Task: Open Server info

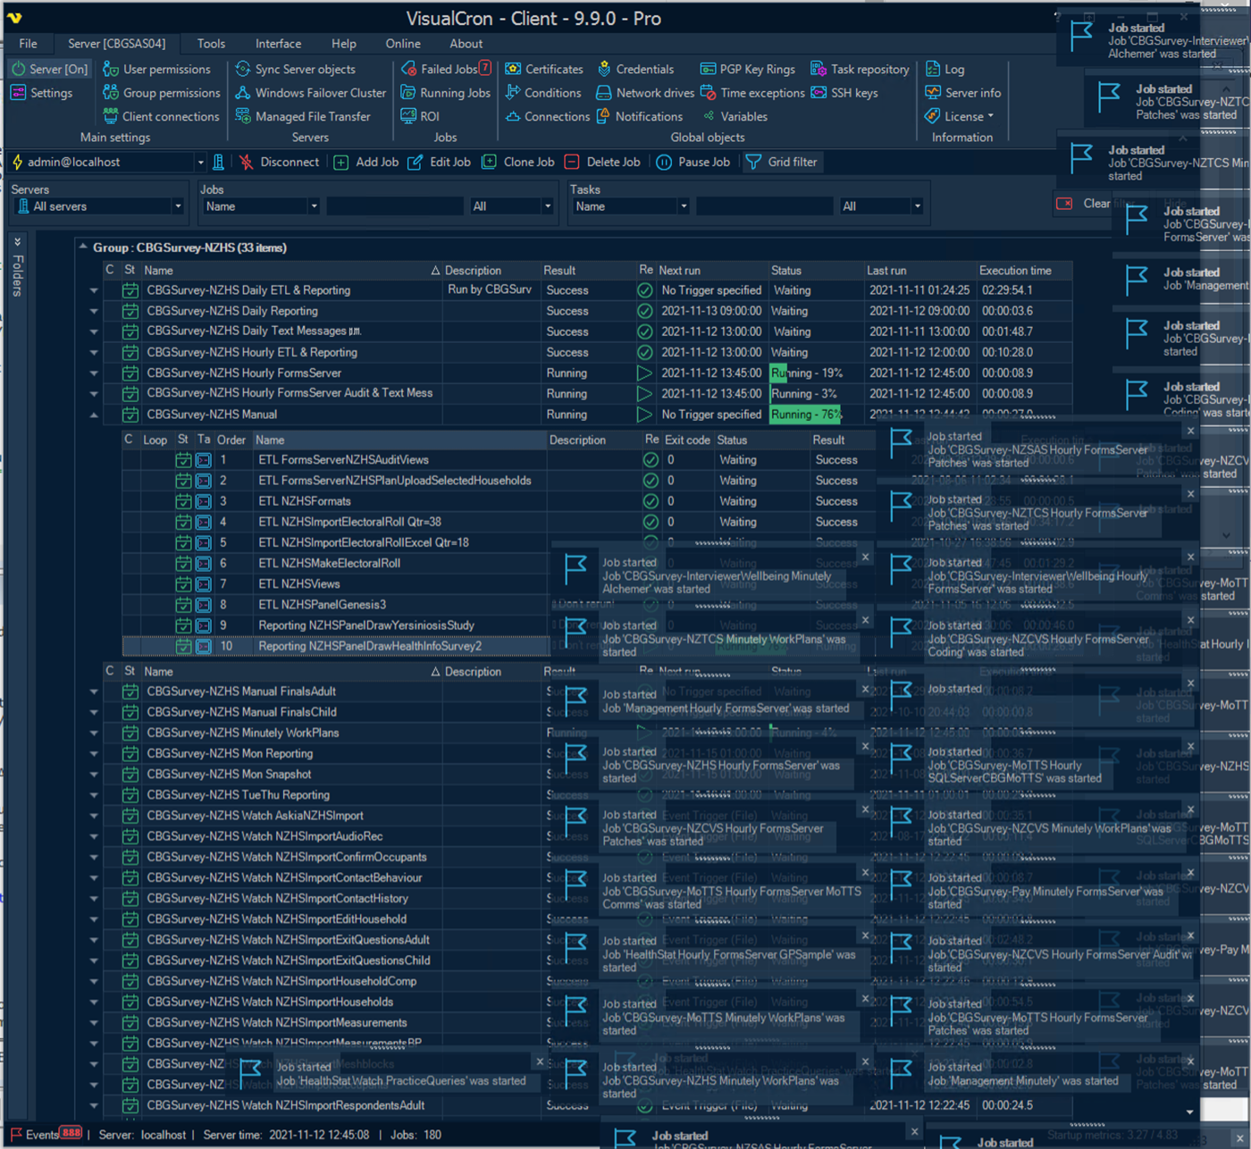Action: click(962, 93)
